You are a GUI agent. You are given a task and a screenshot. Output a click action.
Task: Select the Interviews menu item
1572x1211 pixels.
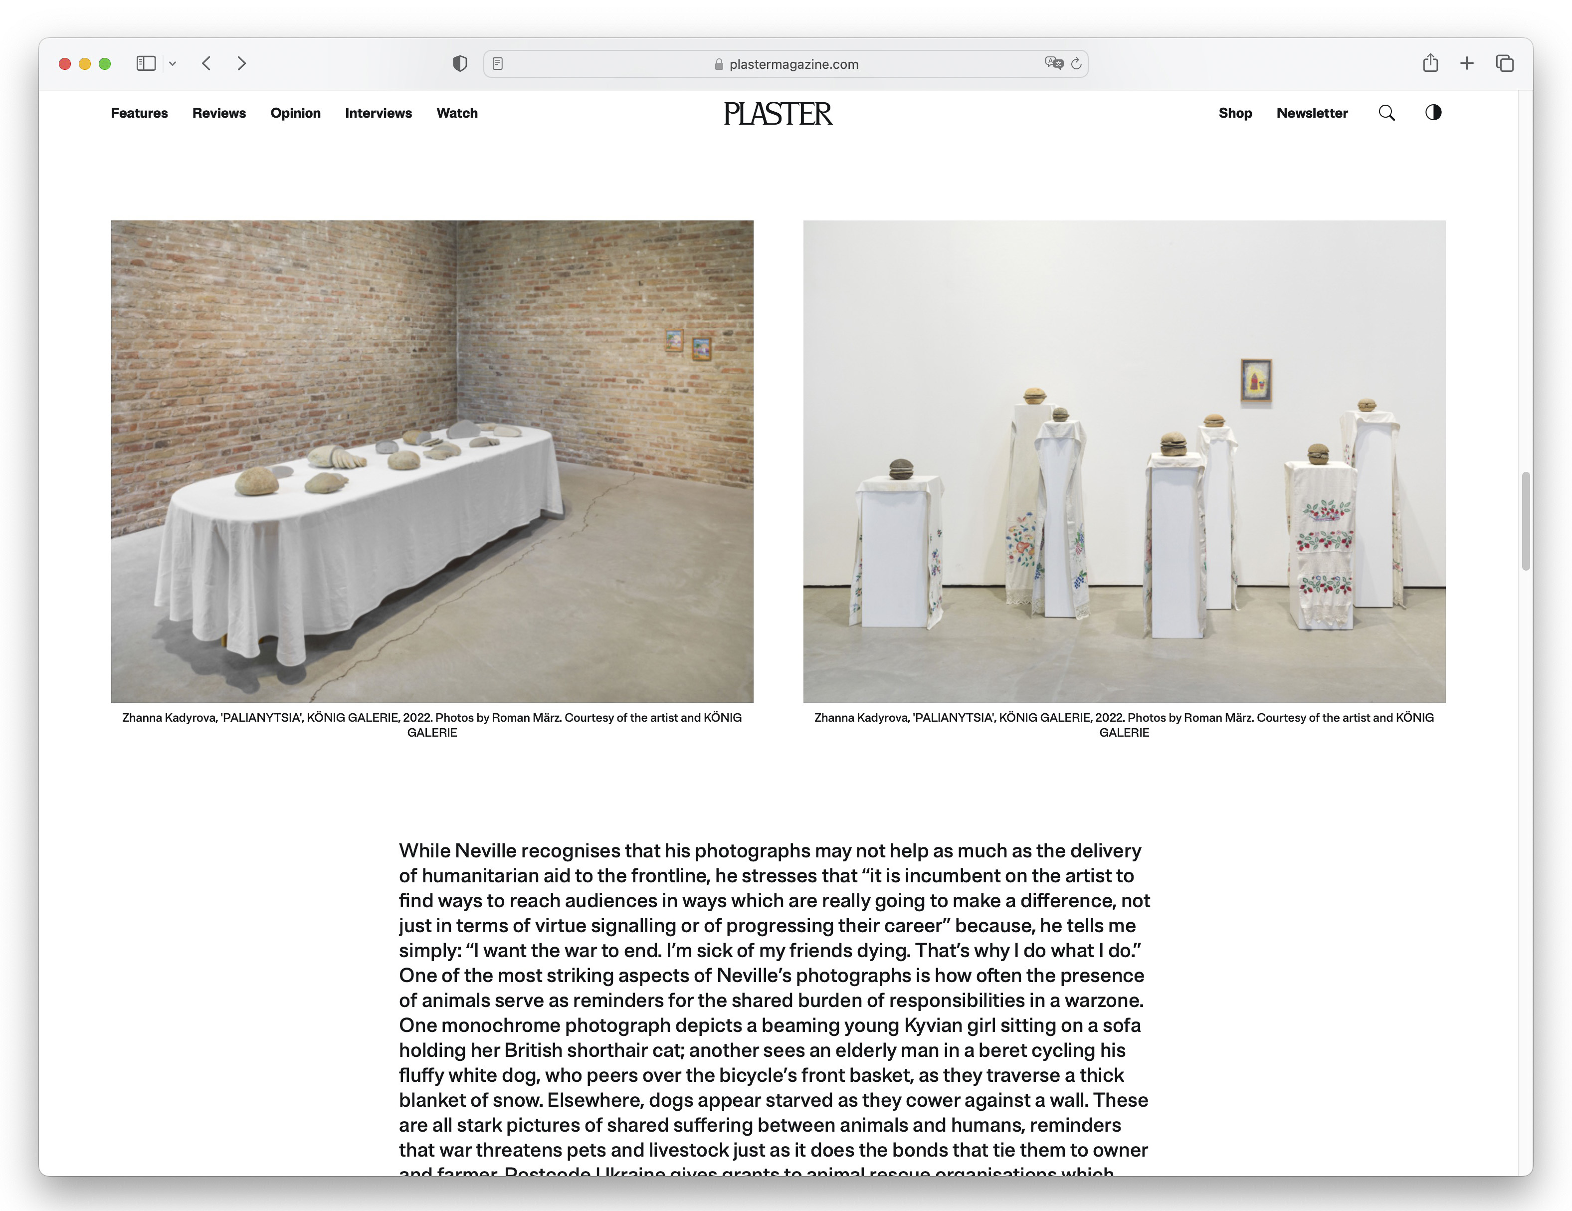click(378, 113)
